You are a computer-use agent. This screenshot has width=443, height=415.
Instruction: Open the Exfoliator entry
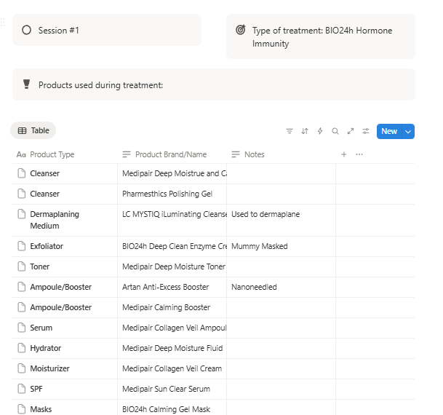click(x=47, y=246)
